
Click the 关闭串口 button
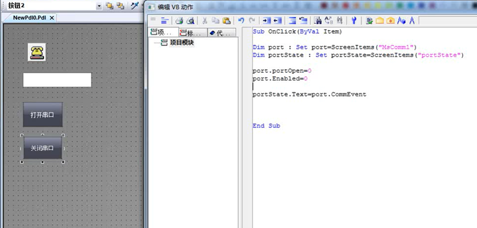[x=42, y=148]
